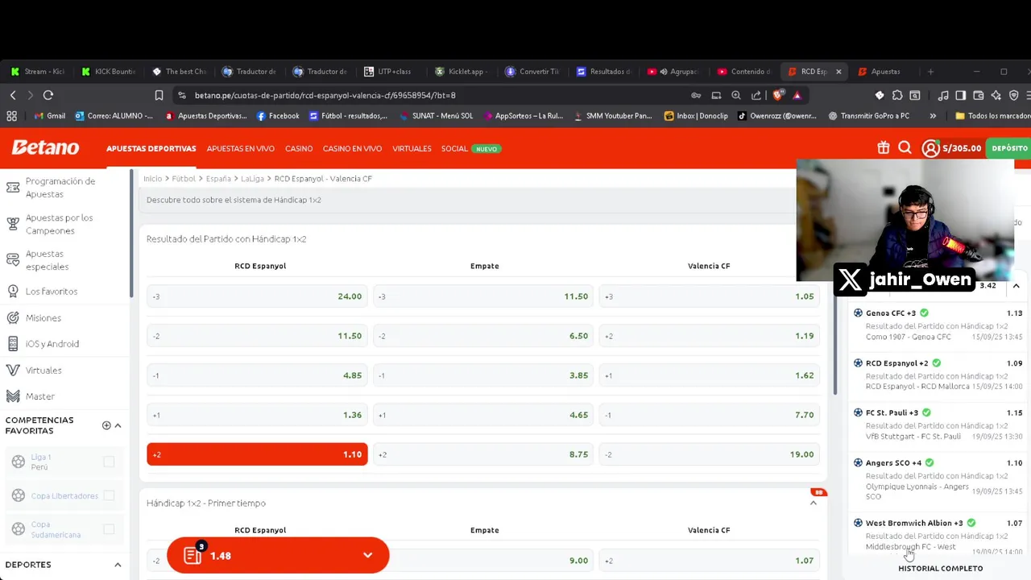Viewport: 1031px width, 580px height.
Task: Toggle the Copa Libertadores checkbox
Action: pyautogui.click(x=109, y=495)
